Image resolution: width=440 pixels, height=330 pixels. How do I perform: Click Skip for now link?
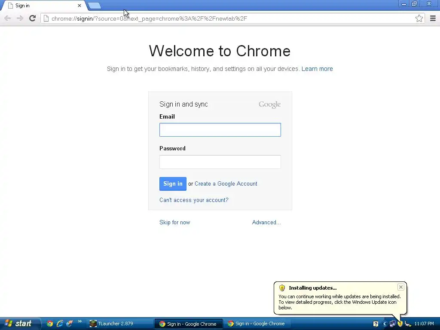coord(174,222)
